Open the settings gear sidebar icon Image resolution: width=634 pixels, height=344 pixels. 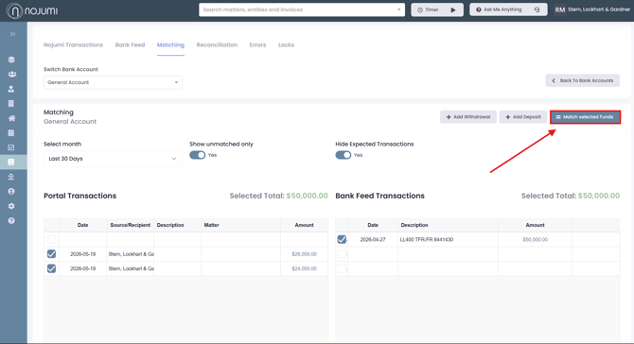(x=11, y=206)
